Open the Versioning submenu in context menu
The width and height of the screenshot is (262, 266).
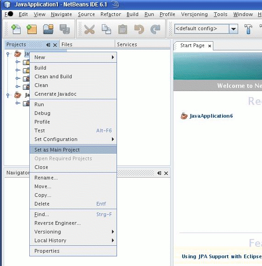click(73, 232)
